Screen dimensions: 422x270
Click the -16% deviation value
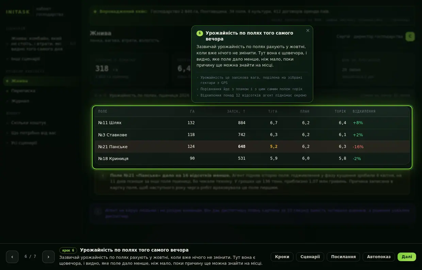click(358, 147)
